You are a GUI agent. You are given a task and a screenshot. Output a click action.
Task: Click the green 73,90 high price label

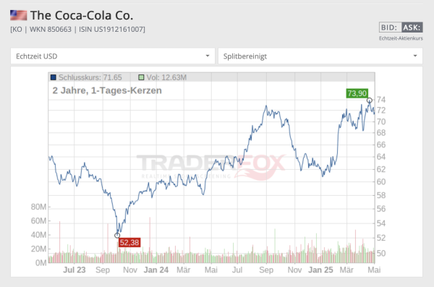click(357, 93)
